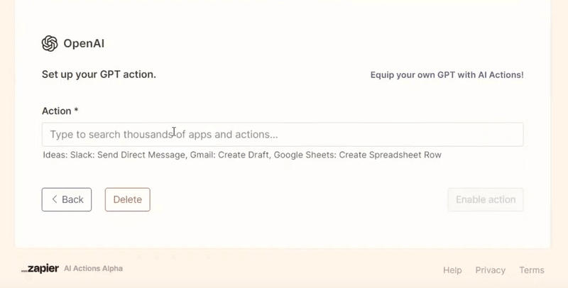
Task: Click the Back button
Action: pyautogui.click(x=67, y=199)
